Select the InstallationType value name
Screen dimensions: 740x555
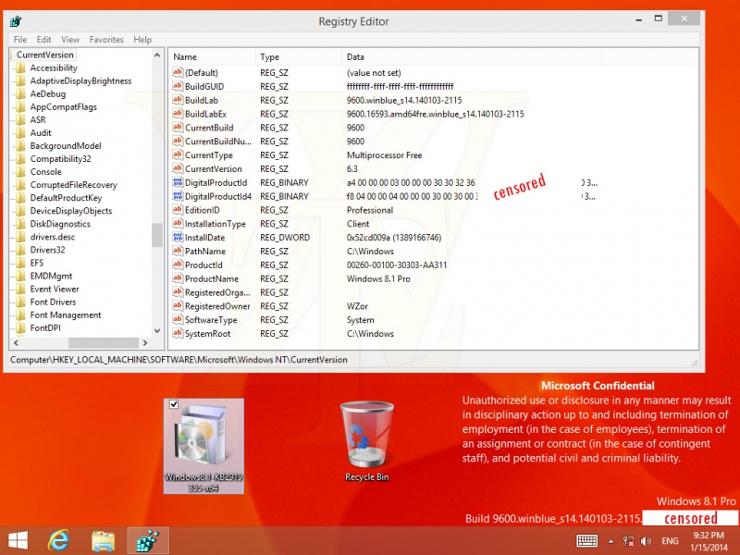216,224
